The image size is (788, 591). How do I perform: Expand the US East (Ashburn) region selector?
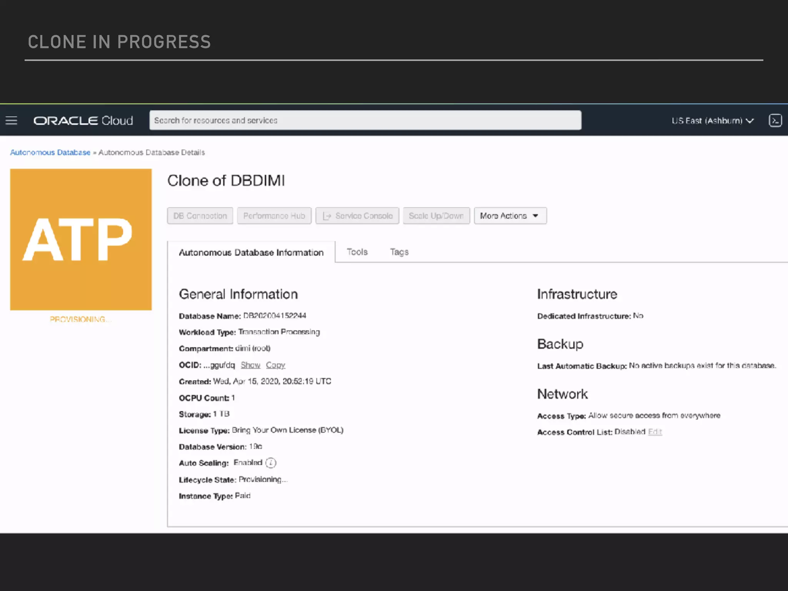pos(707,121)
